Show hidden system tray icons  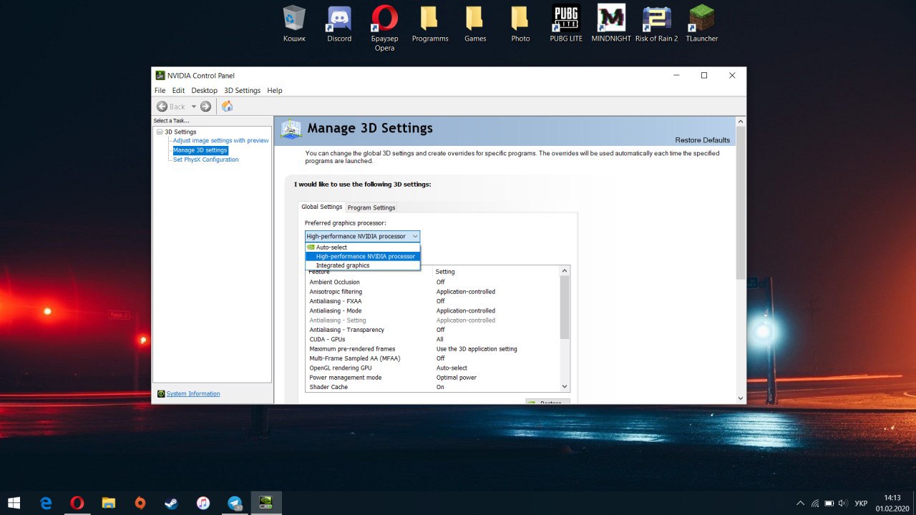(x=800, y=503)
